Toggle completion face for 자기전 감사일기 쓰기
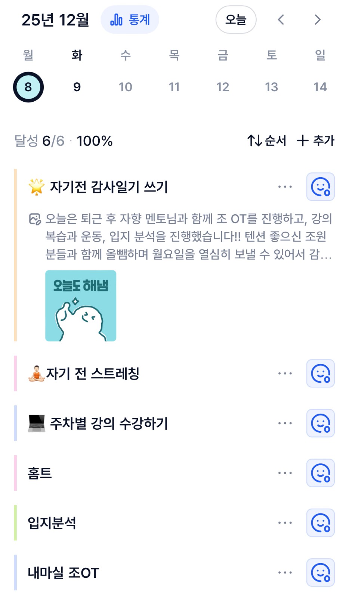 coord(320,187)
